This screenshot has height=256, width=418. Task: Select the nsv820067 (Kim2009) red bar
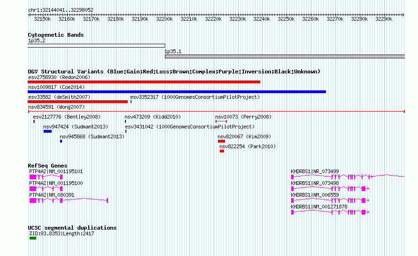tap(221, 141)
